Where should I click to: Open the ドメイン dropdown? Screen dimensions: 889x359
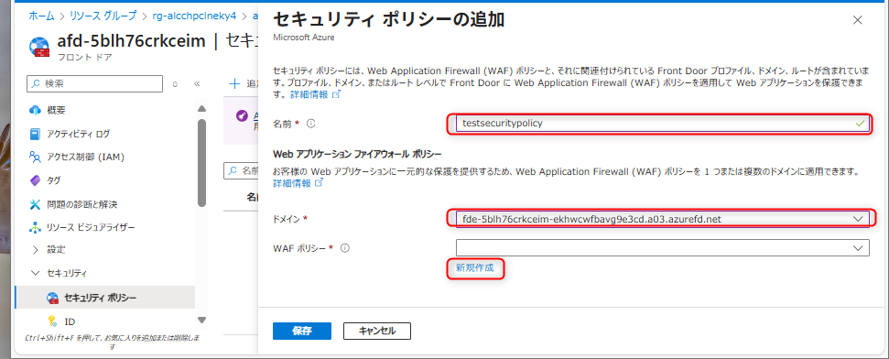(662, 218)
